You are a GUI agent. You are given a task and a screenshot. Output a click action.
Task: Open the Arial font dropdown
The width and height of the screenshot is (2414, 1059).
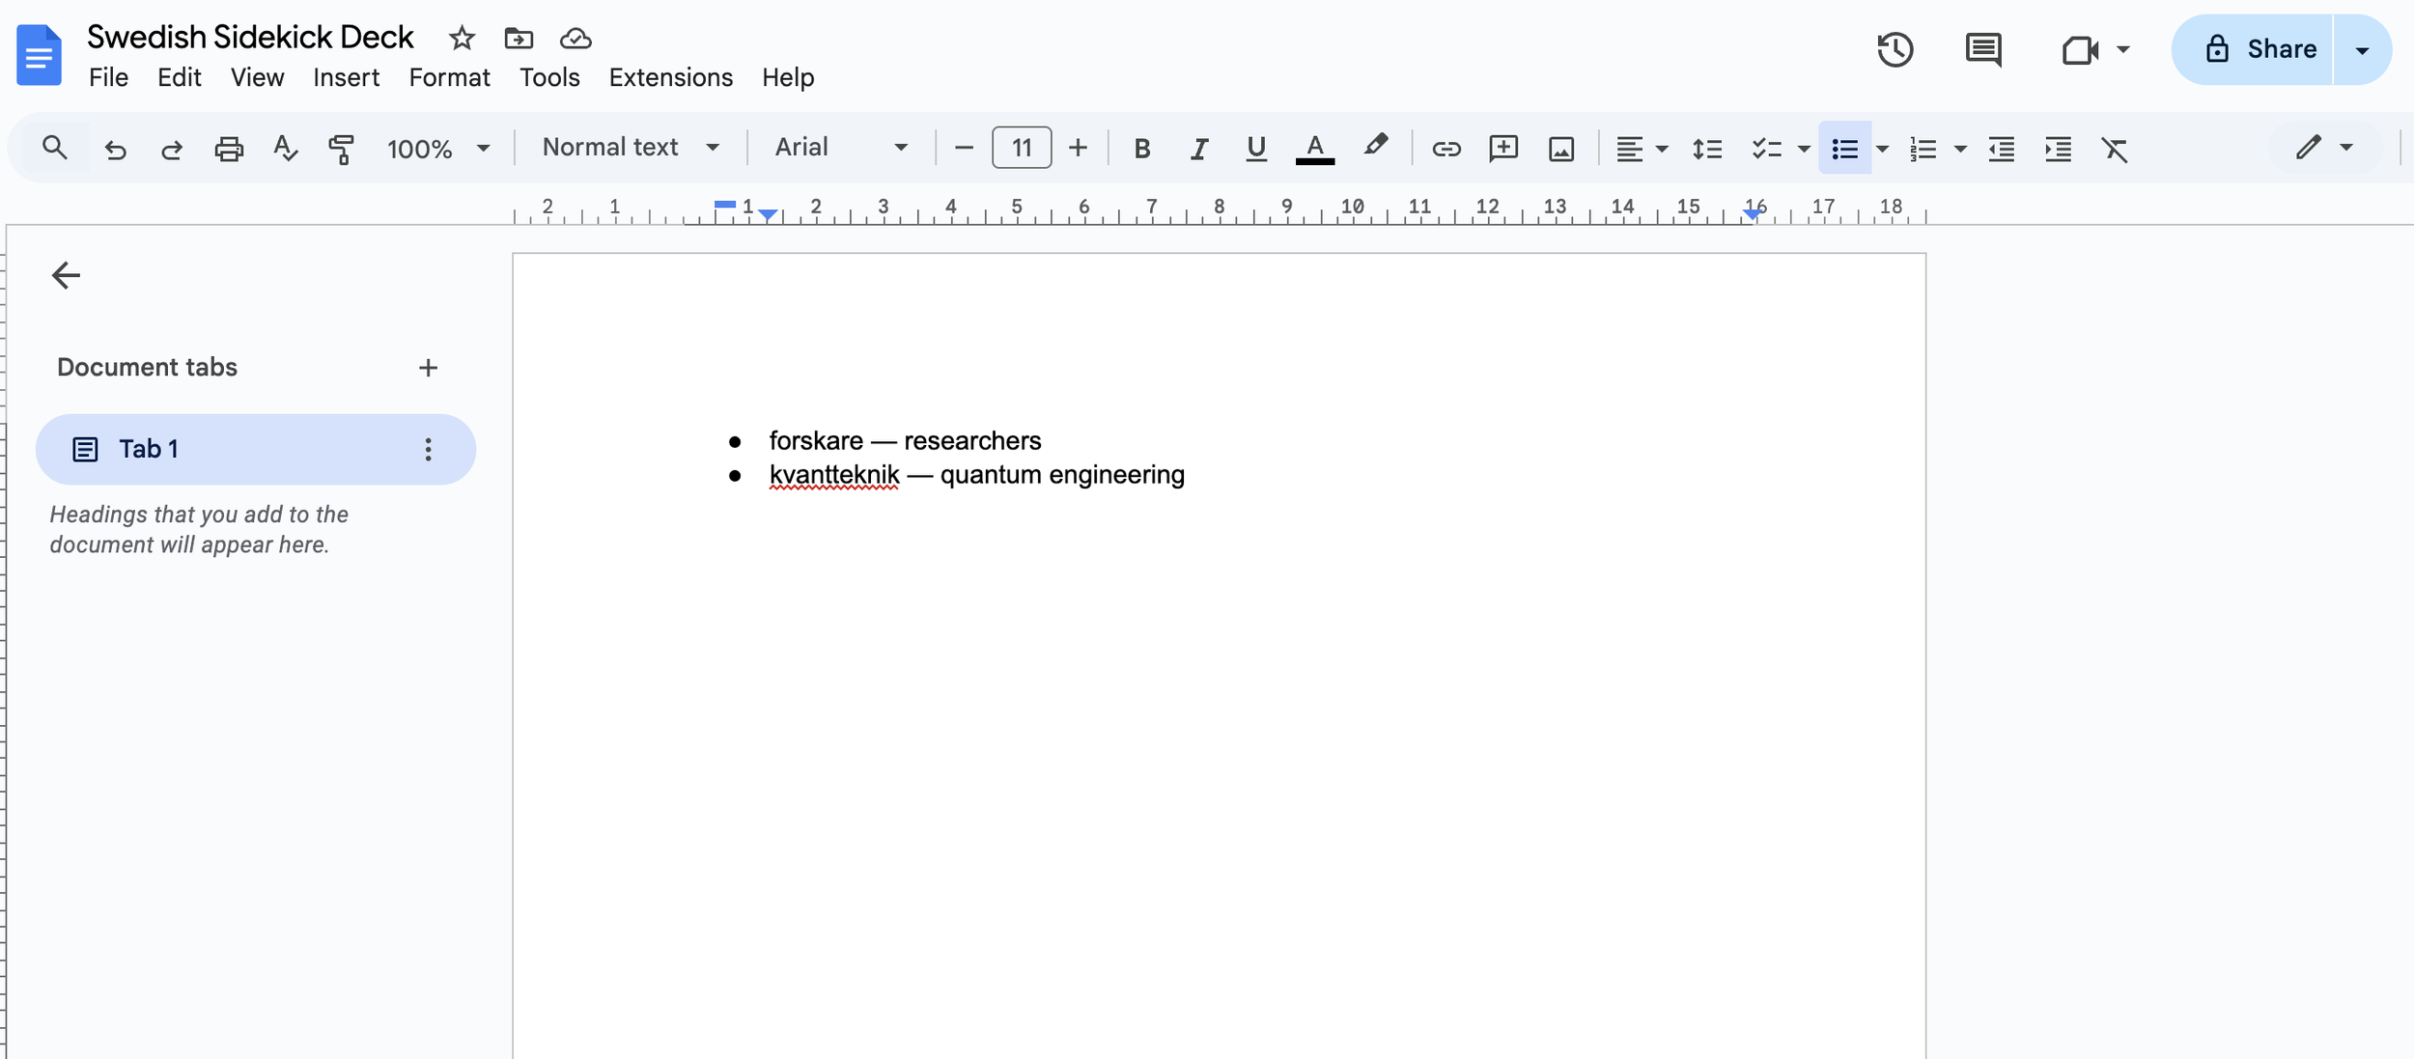point(840,148)
